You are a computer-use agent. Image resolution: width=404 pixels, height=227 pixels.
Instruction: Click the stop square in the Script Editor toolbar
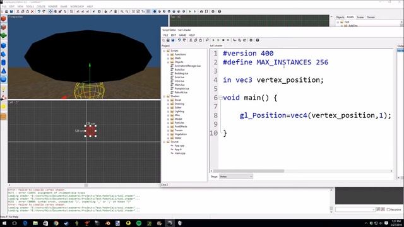[x=223, y=40]
